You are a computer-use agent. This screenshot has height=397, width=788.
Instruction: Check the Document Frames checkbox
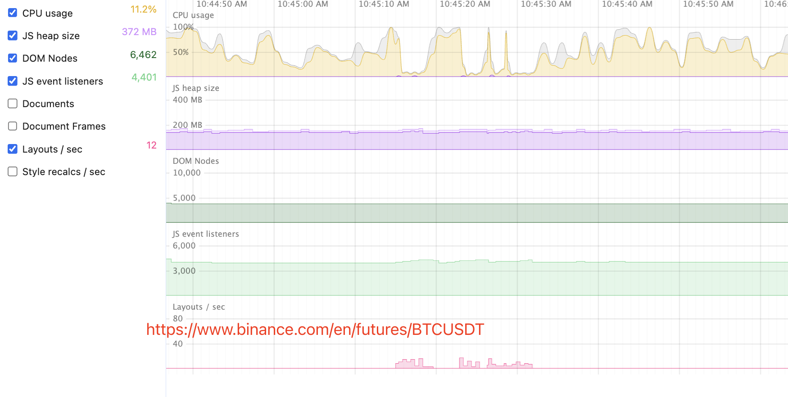(13, 126)
